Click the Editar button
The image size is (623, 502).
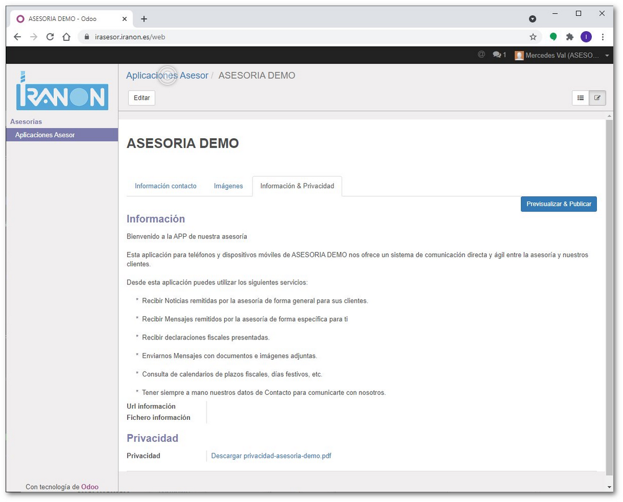point(141,97)
